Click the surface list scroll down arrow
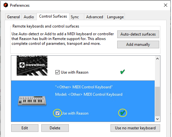The height and width of the screenshot is (137, 172). (157, 119)
